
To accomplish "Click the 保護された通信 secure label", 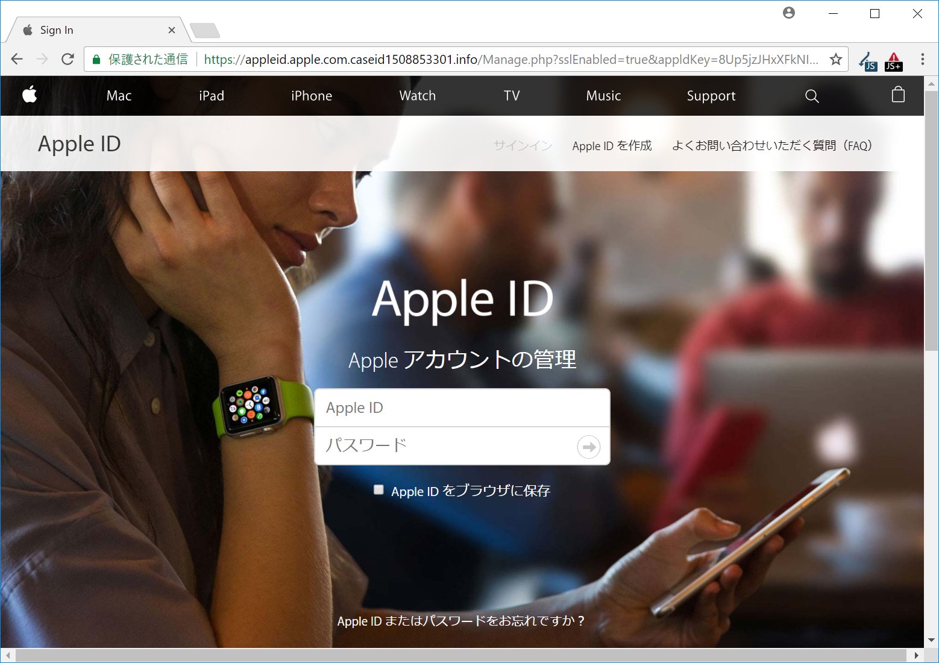I will (148, 59).
